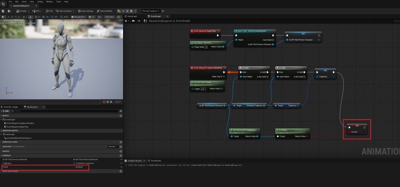Open Class Settings from toolbar
This screenshot has height=187, width=400.
(86, 11)
